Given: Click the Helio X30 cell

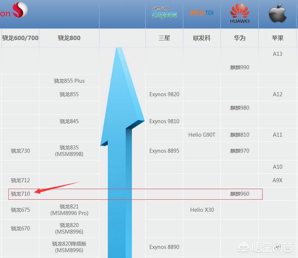Looking at the screenshot, I should tap(202, 210).
